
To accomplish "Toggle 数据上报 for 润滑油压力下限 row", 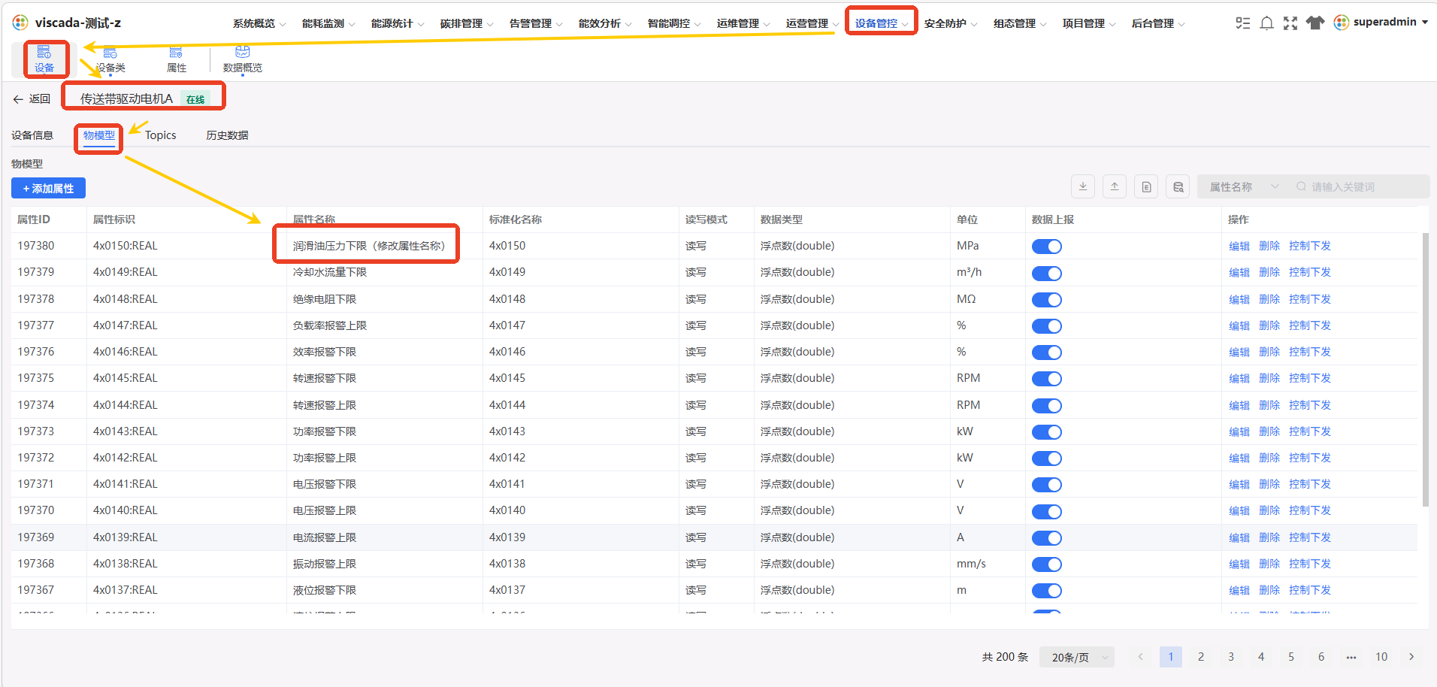I will [x=1046, y=247].
